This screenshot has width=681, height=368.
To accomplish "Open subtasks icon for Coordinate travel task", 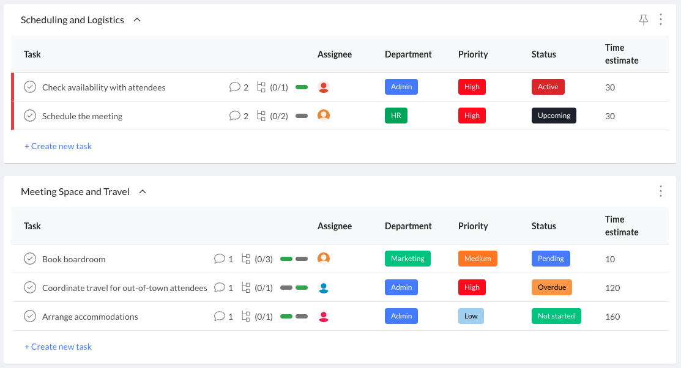I will pos(246,288).
